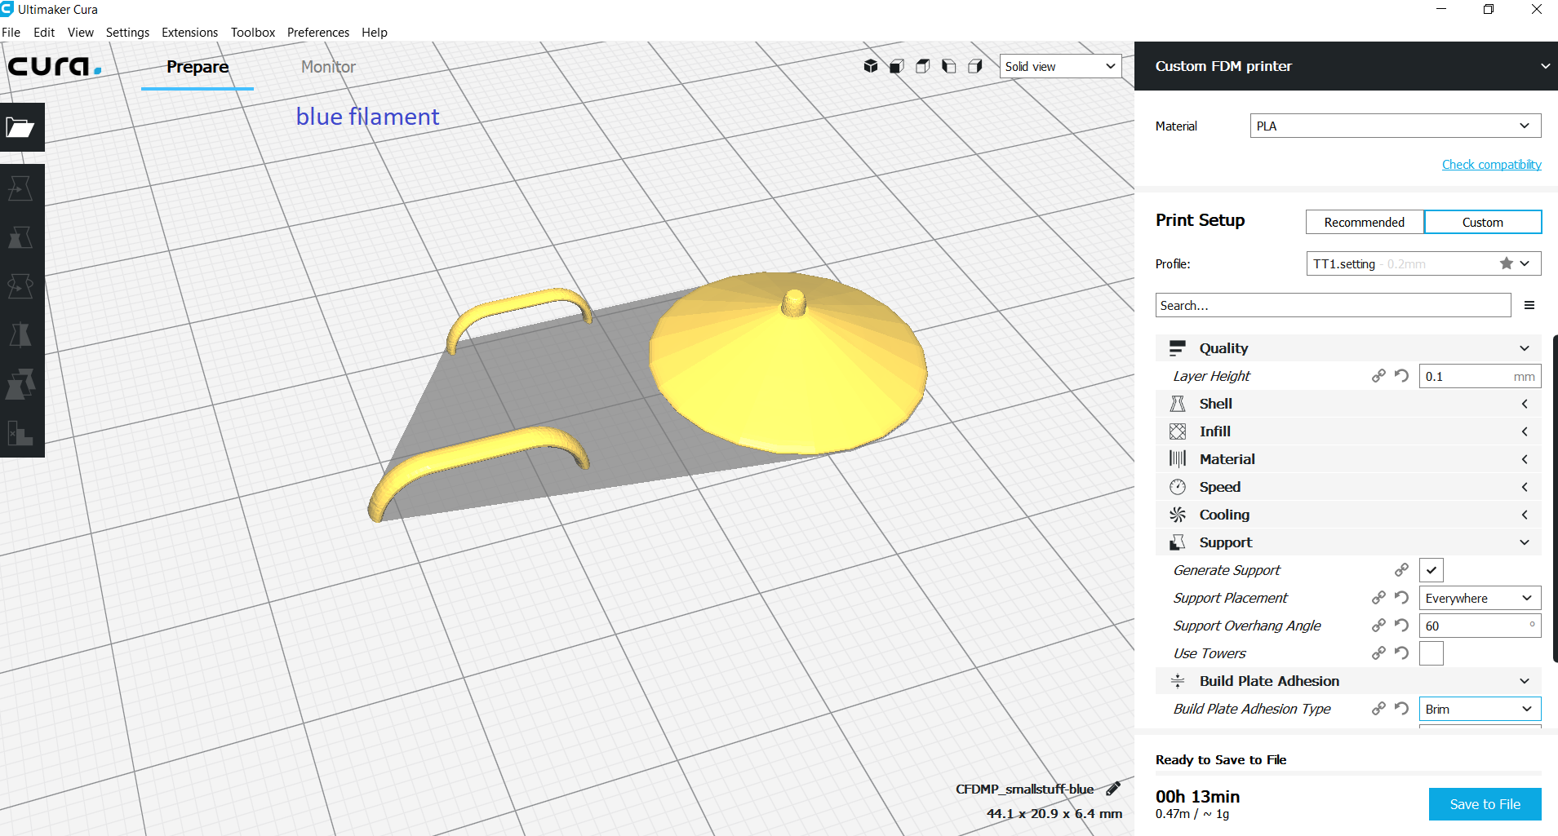Enable the Use Towers checkbox
Screen dimensions: 1558x836
1431,653
